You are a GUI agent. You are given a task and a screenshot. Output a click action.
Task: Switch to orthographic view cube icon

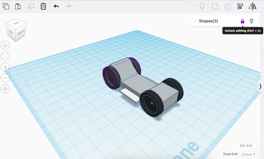(5, 89)
